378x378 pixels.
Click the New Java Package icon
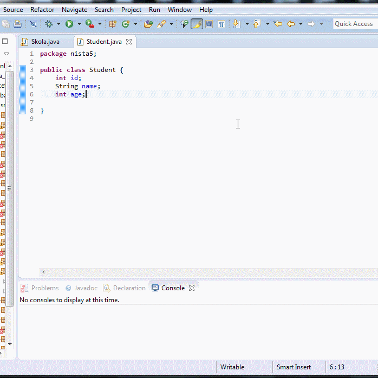coord(113,24)
